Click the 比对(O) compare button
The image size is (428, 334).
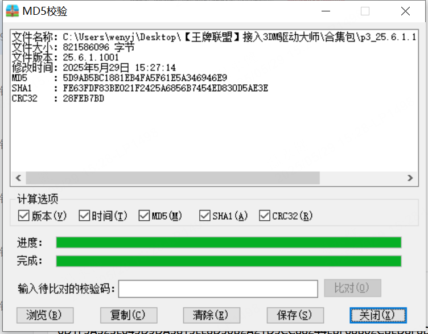coord(352,288)
